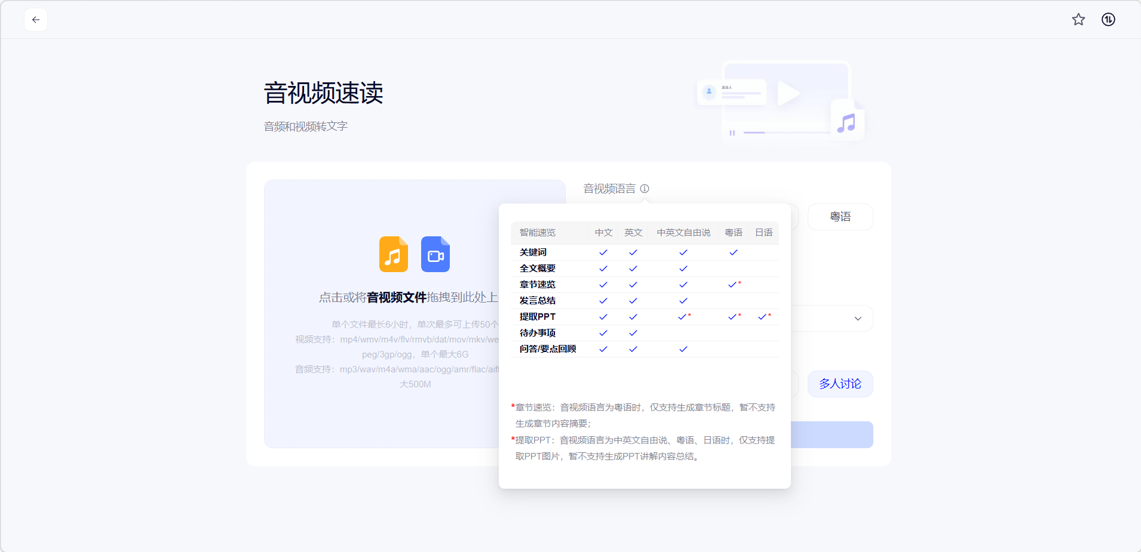Click the back arrow button
This screenshot has width=1141, height=552.
(x=36, y=20)
